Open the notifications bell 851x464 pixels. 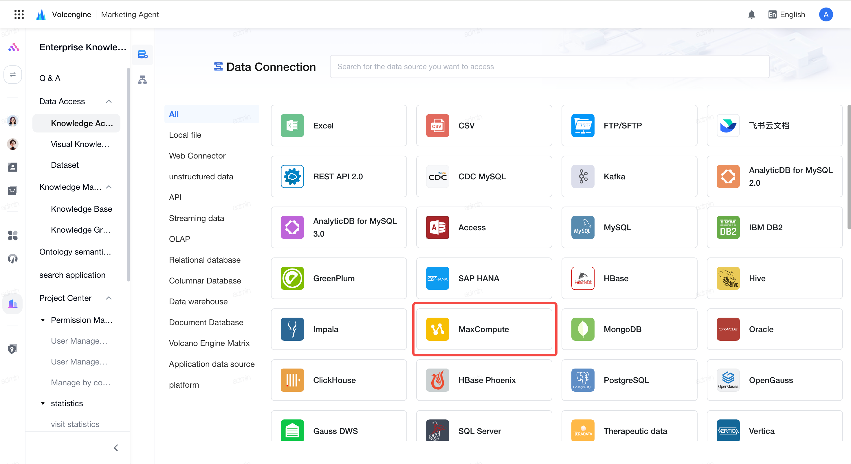(751, 14)
